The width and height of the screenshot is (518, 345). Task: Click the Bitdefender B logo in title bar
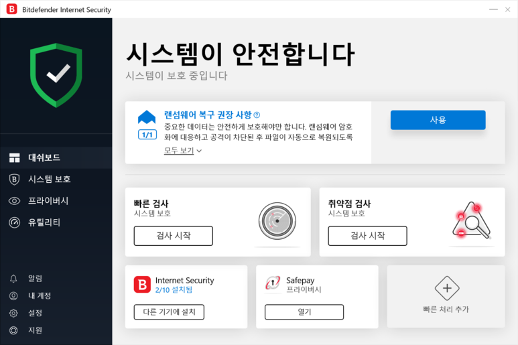point(11,9)
